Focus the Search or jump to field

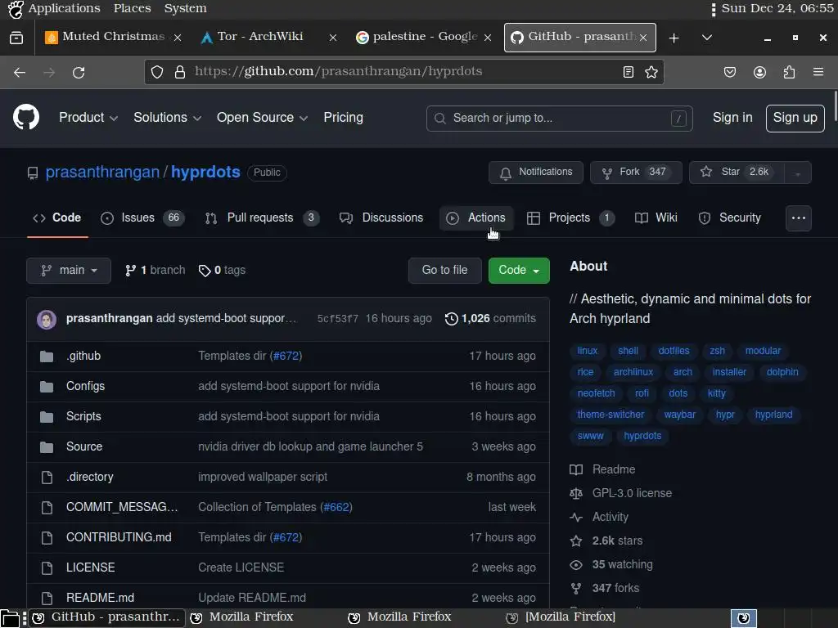(559, 118)
